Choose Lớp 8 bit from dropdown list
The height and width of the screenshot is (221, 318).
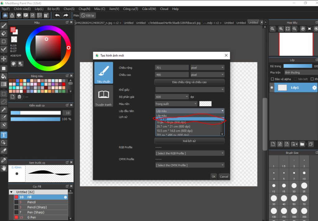190,119
